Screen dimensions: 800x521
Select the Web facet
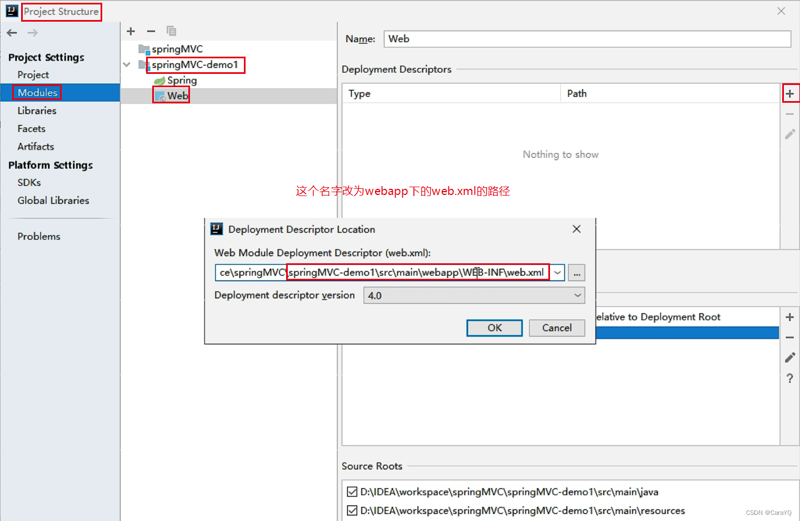[178, 96]
